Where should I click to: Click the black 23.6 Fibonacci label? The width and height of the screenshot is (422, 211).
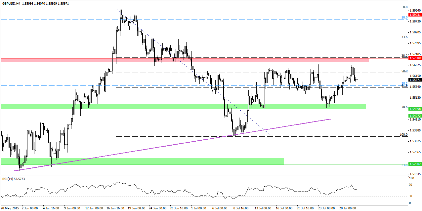click(404, 37)
